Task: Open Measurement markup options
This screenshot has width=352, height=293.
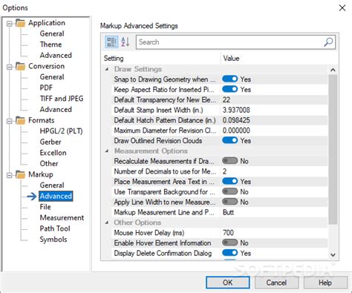Action: point(62,218)
